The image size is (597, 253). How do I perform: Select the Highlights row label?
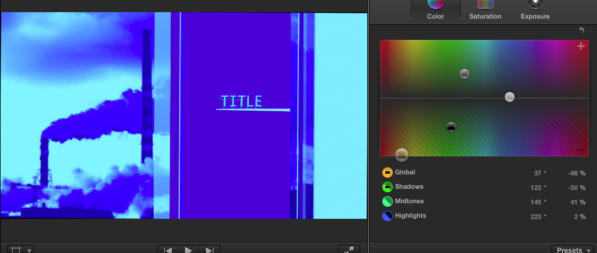[x=410, y=215]
